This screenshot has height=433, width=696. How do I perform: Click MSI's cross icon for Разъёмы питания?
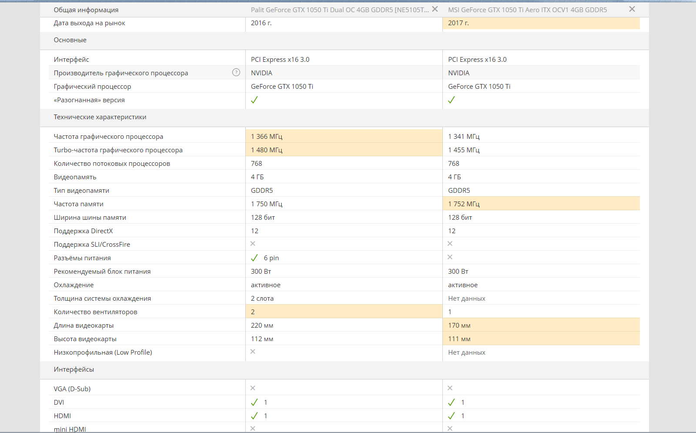coord(450,257)
